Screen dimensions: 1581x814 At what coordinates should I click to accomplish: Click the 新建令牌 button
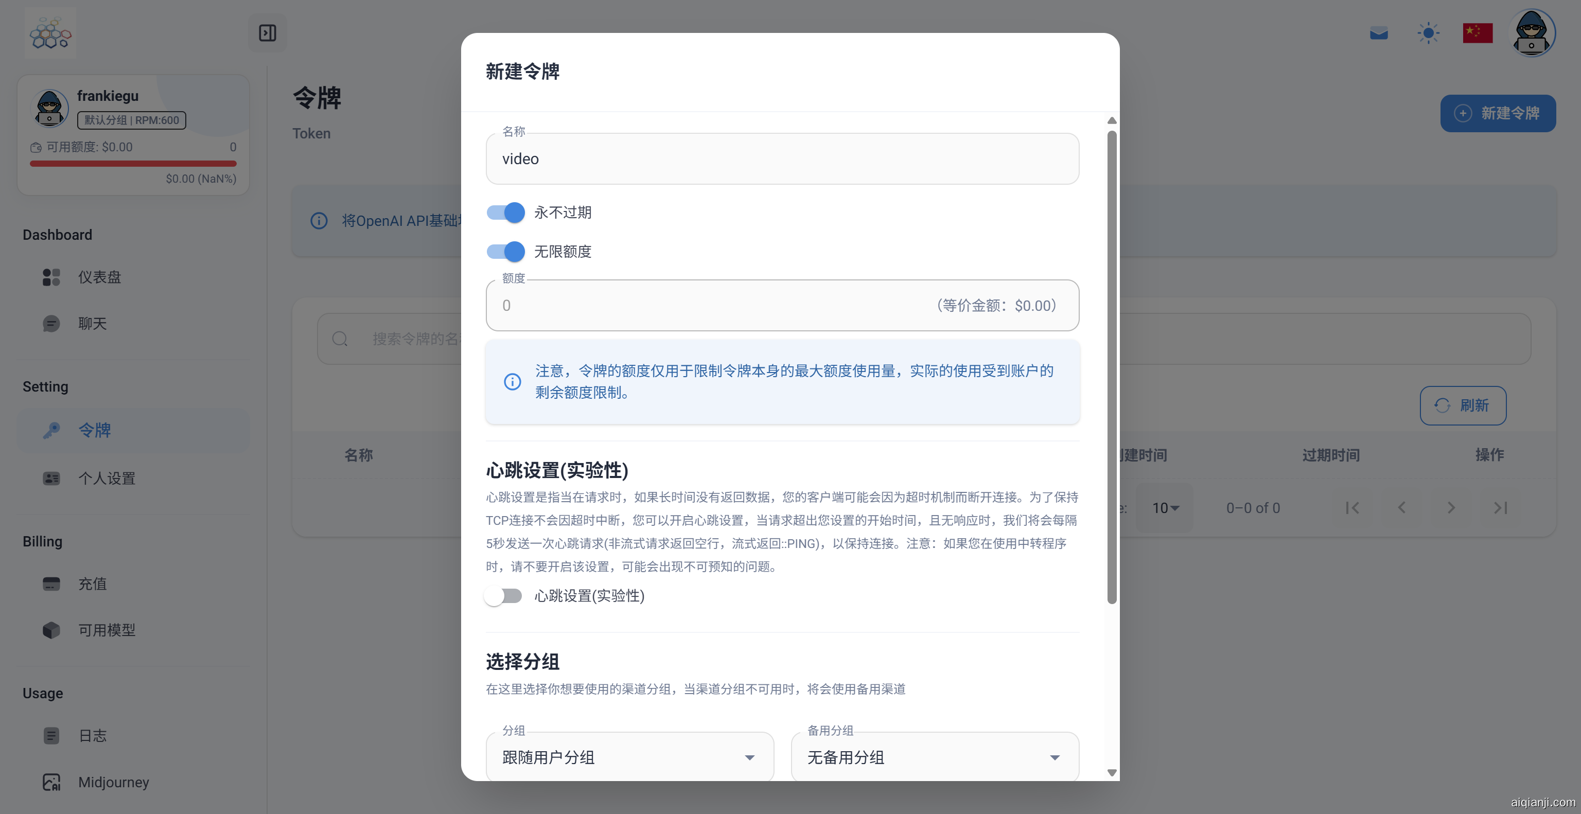point(1498,113)
